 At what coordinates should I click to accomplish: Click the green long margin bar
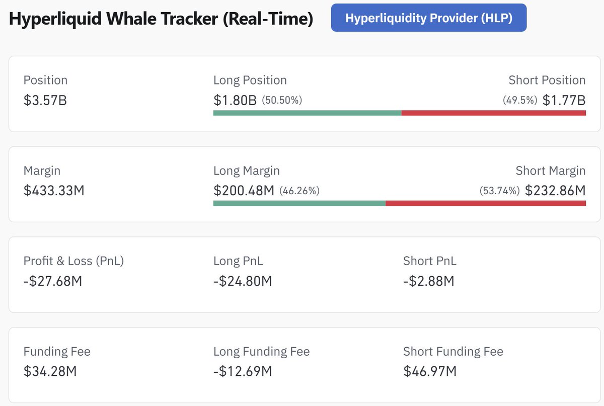pos(299,203)
